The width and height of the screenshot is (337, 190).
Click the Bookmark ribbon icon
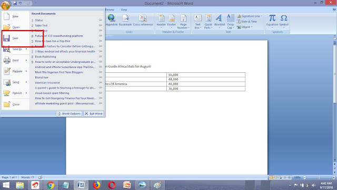[x=125, y=20]
